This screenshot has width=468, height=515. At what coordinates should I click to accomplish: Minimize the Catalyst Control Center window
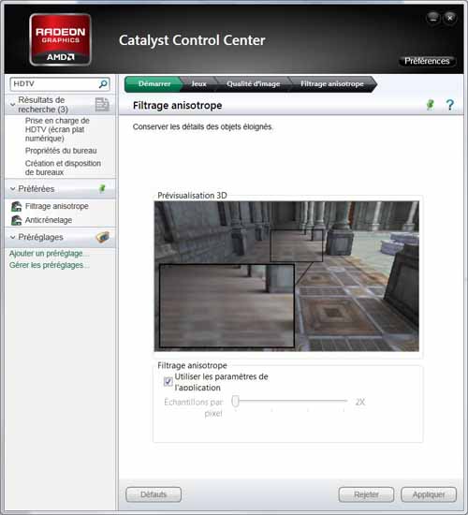pos(433,18)
